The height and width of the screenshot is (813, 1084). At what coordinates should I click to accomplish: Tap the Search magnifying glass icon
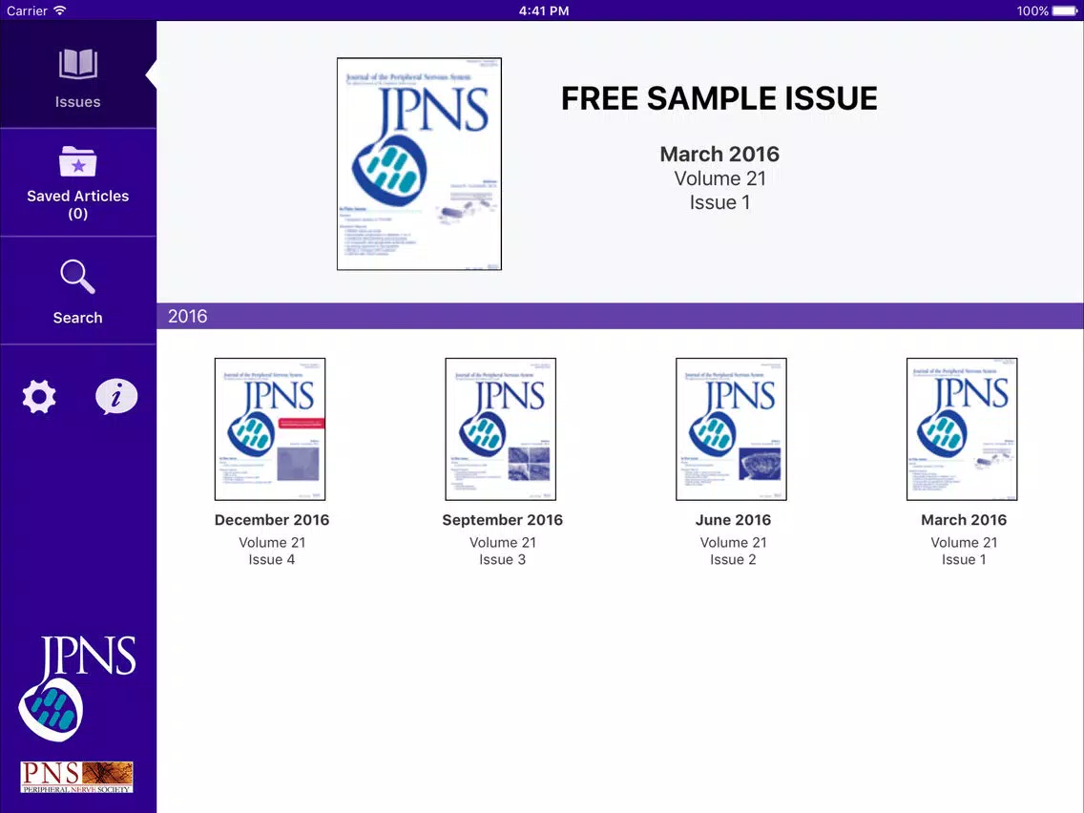(77, 277)
